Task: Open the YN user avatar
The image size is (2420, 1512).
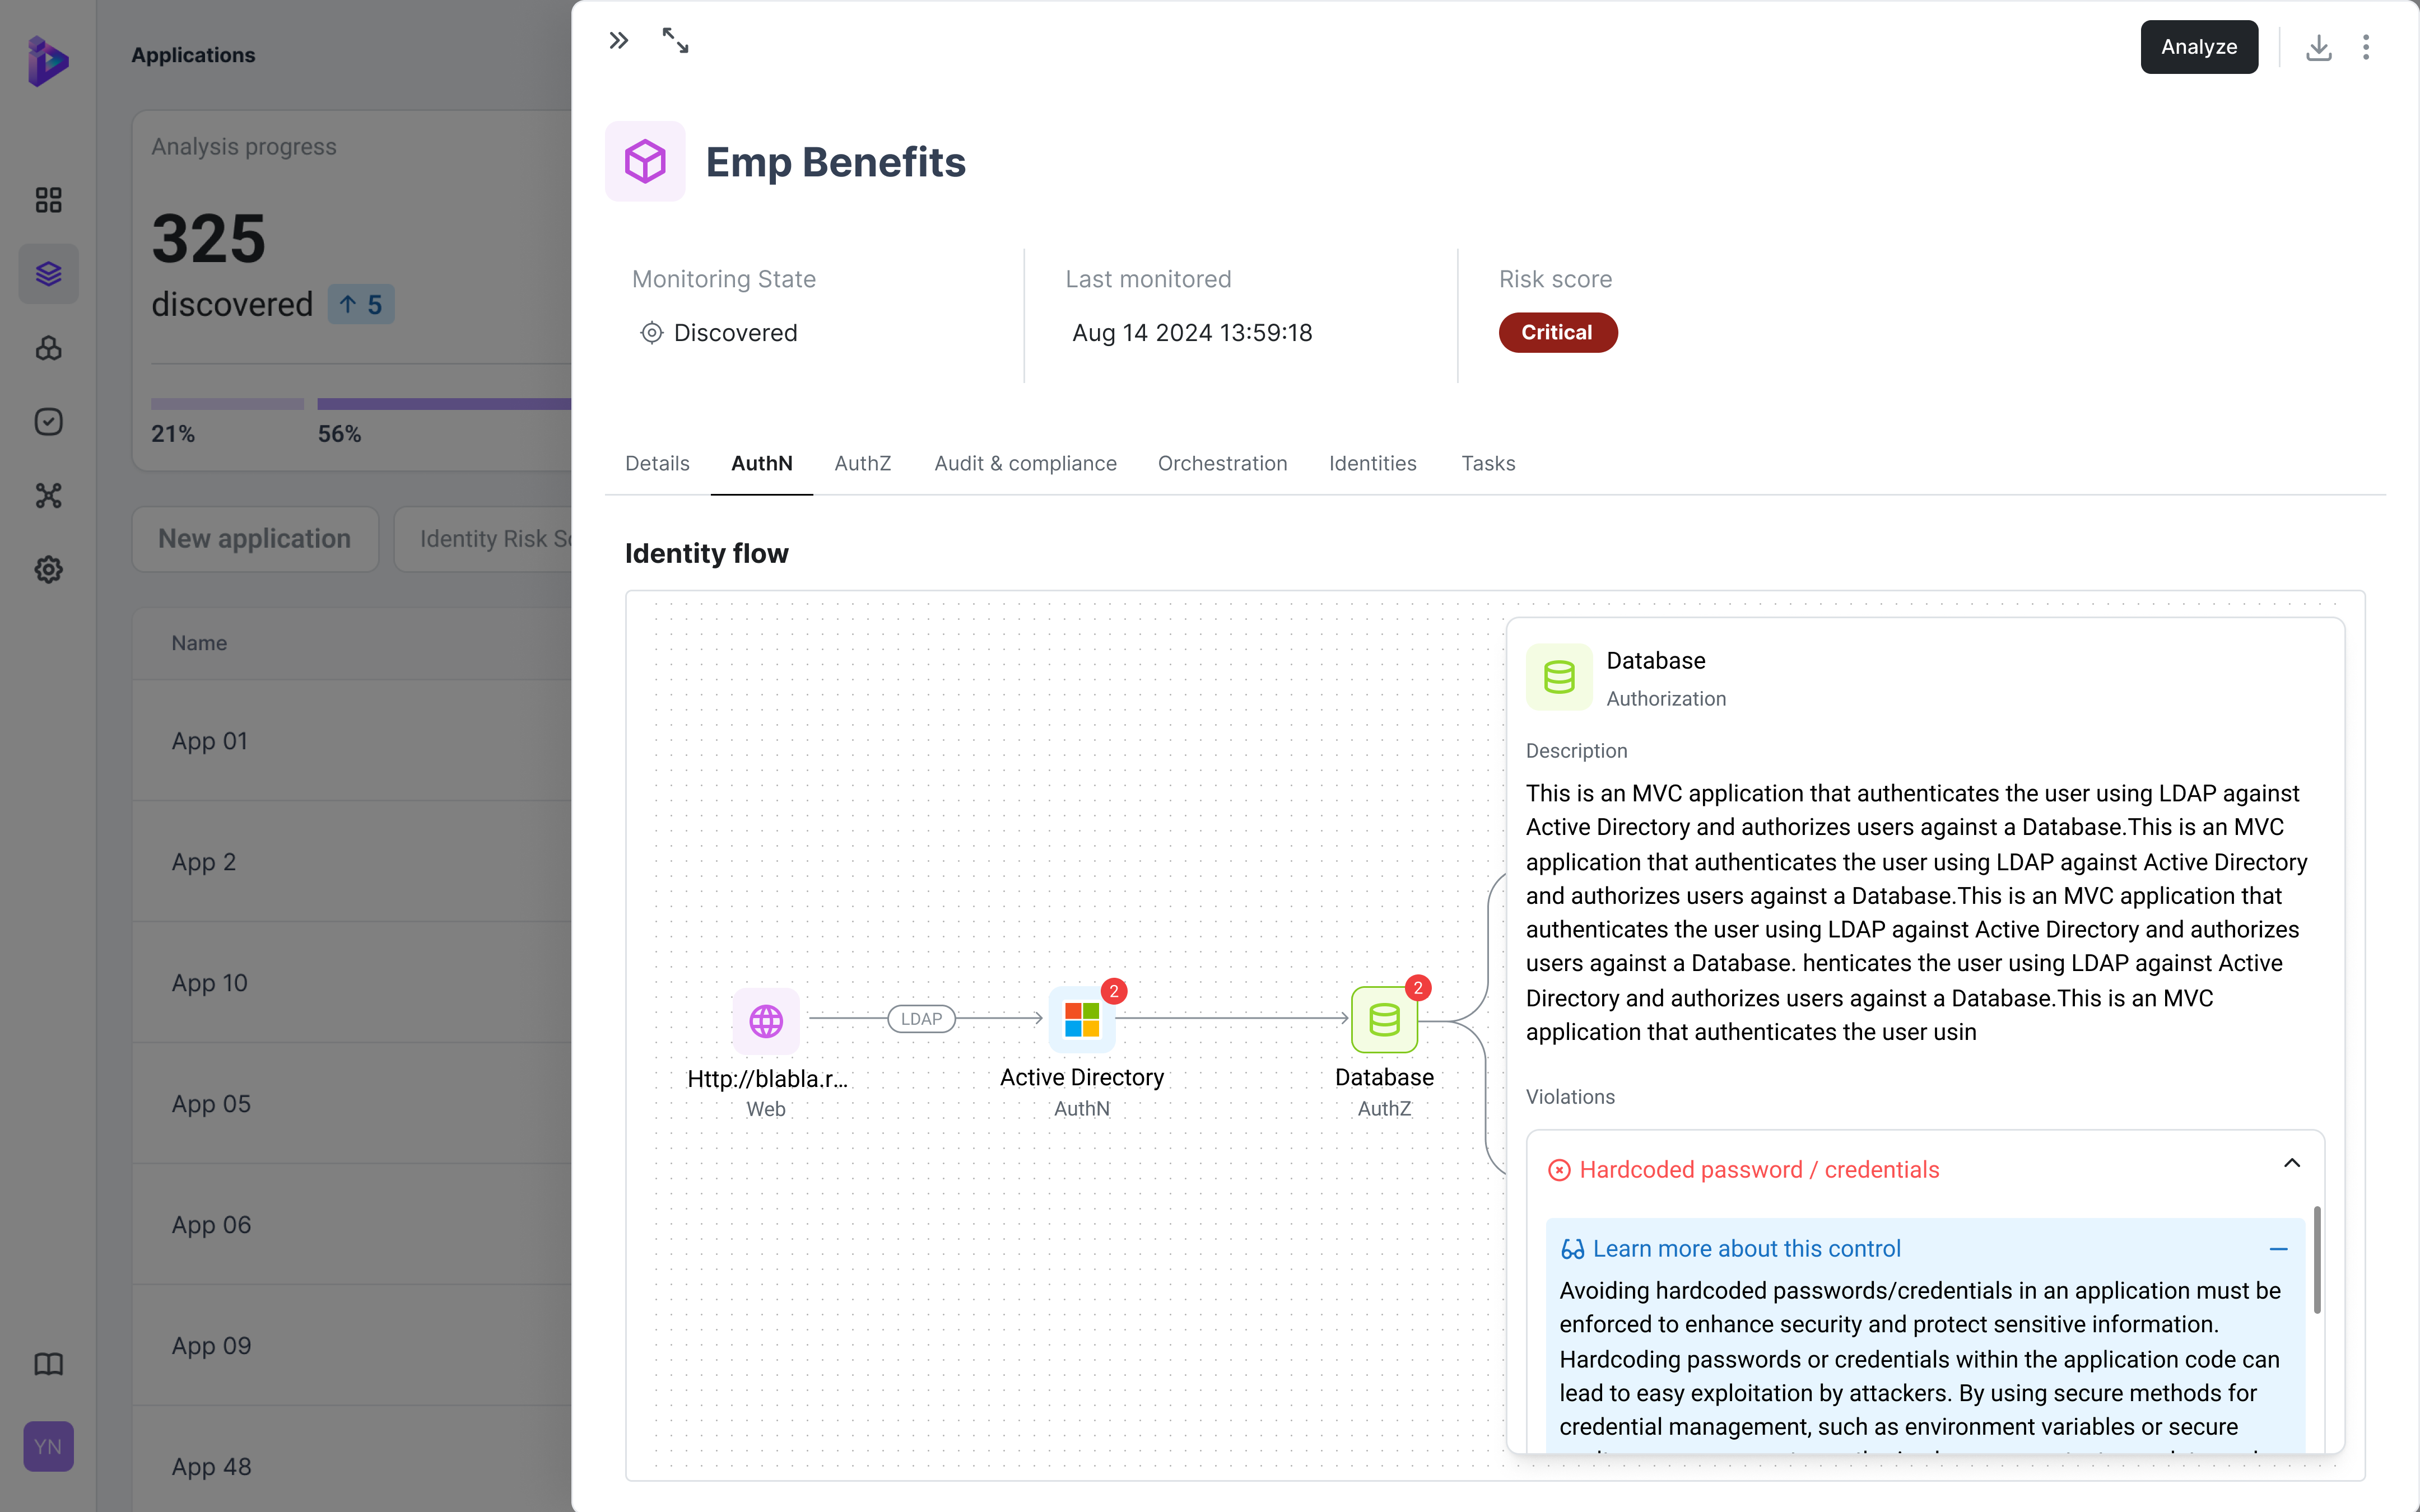Action: click(48, 1446)
